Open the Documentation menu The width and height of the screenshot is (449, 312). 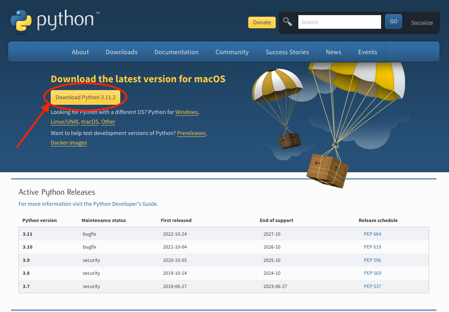coord(176,52)
